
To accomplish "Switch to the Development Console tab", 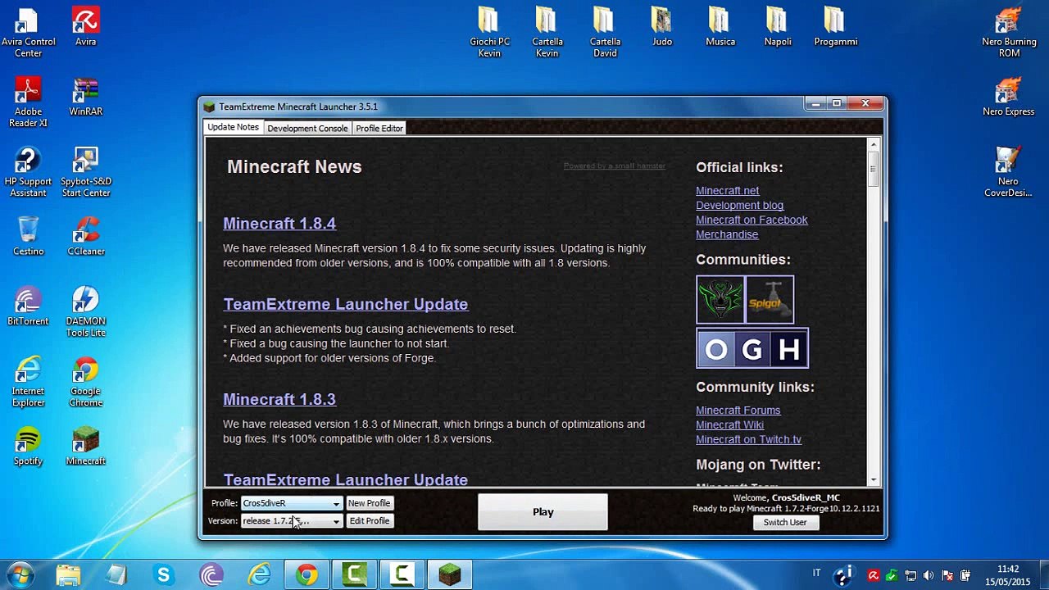I will point(307,128).
